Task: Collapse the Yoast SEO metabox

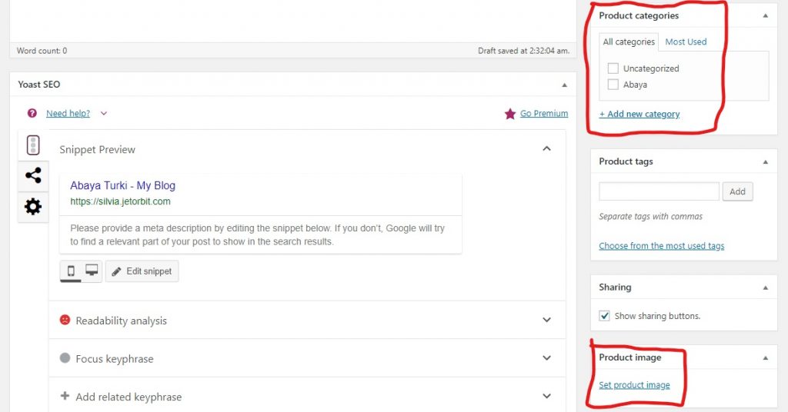Action: (564, 85)
